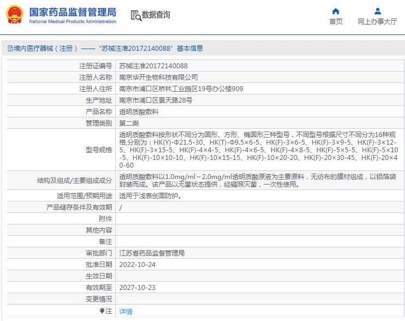Click the 批准日期 row label
Screen dimensions: 405x321
pos(99,264)
